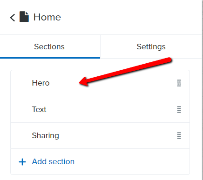Open the Sharing section entry
The image size is (203, 180).
tap(100, 135)
